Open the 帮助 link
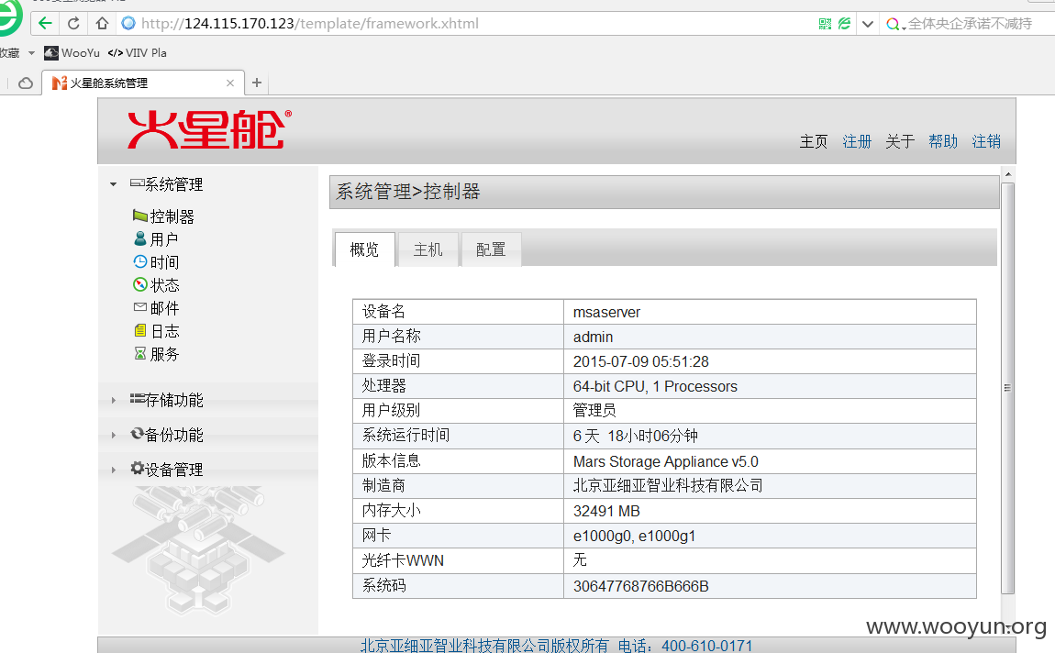Viewport: 1055px width, 653px height. coord(943,141)
